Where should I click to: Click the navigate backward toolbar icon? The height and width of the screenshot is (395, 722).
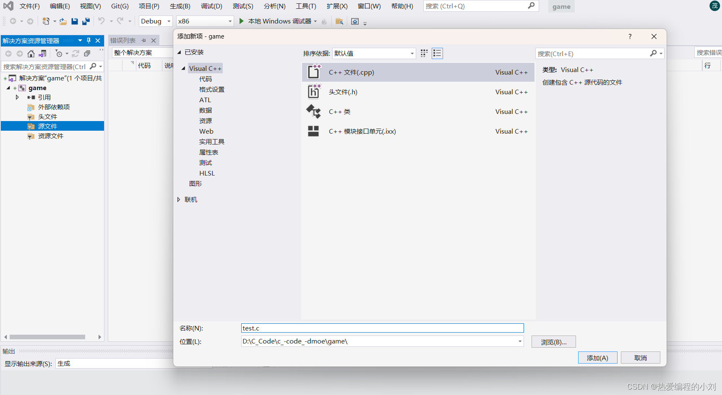coord(13,21)
